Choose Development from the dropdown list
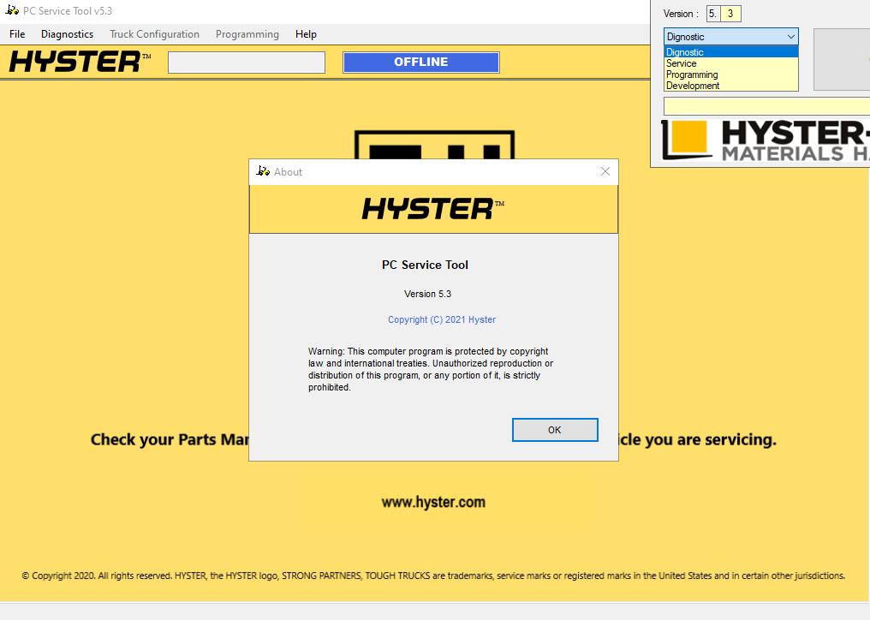Screen dimensions: 870x620 point(693,86)
